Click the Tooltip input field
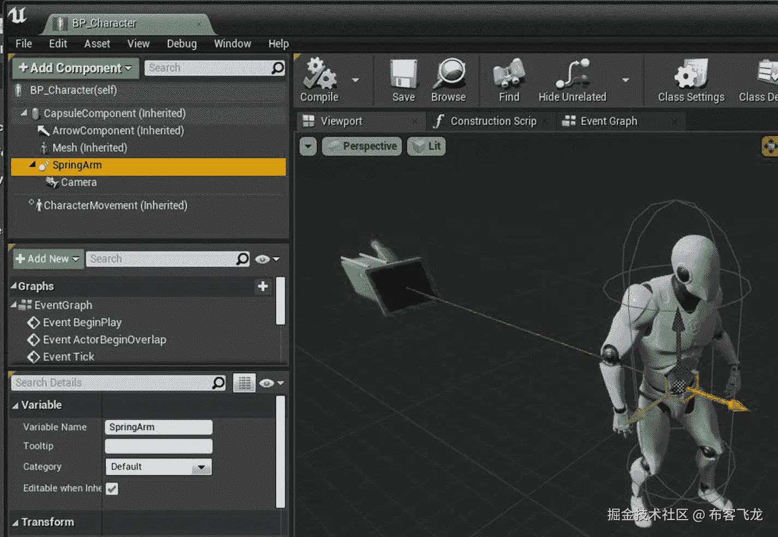 [x=158, y=446]
